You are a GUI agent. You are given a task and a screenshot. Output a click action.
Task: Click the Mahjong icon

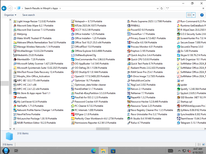coord(15,34)
